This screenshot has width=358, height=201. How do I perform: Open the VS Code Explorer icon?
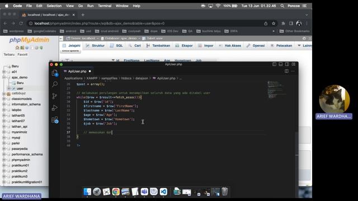coord(55,73)
